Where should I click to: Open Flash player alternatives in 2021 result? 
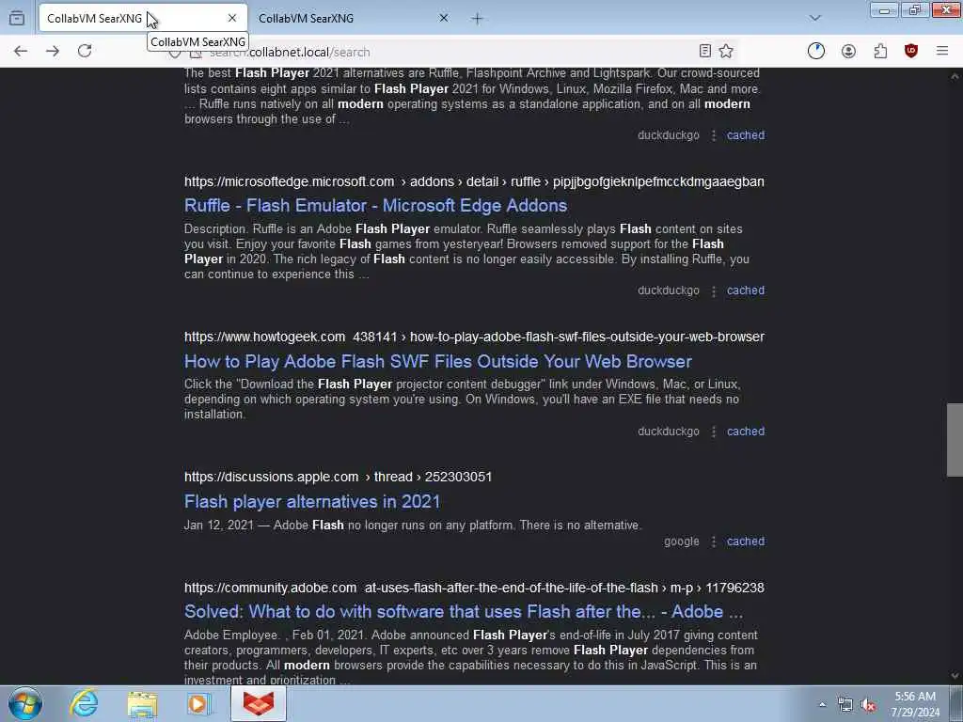pos(312,502)
